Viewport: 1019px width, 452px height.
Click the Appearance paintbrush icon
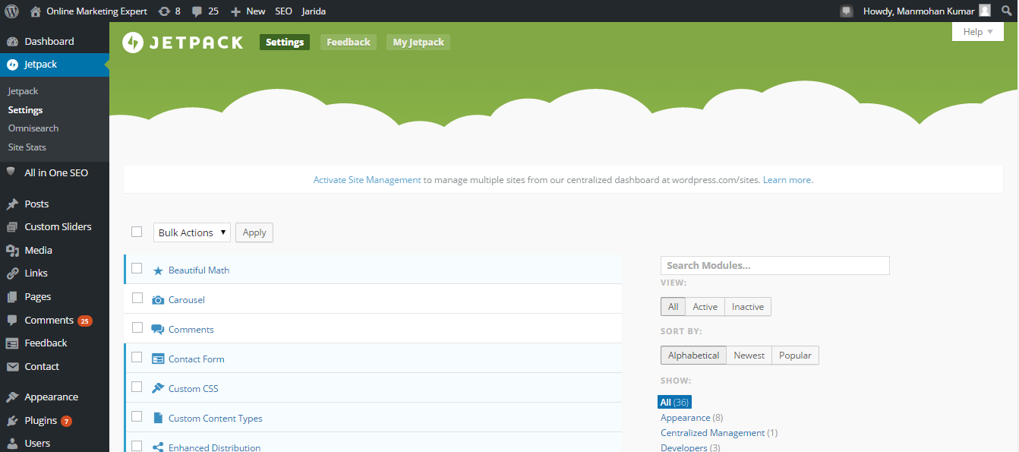point(12,397)
